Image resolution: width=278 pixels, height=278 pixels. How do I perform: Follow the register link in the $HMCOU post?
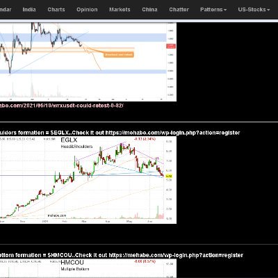tap(176, 255)
